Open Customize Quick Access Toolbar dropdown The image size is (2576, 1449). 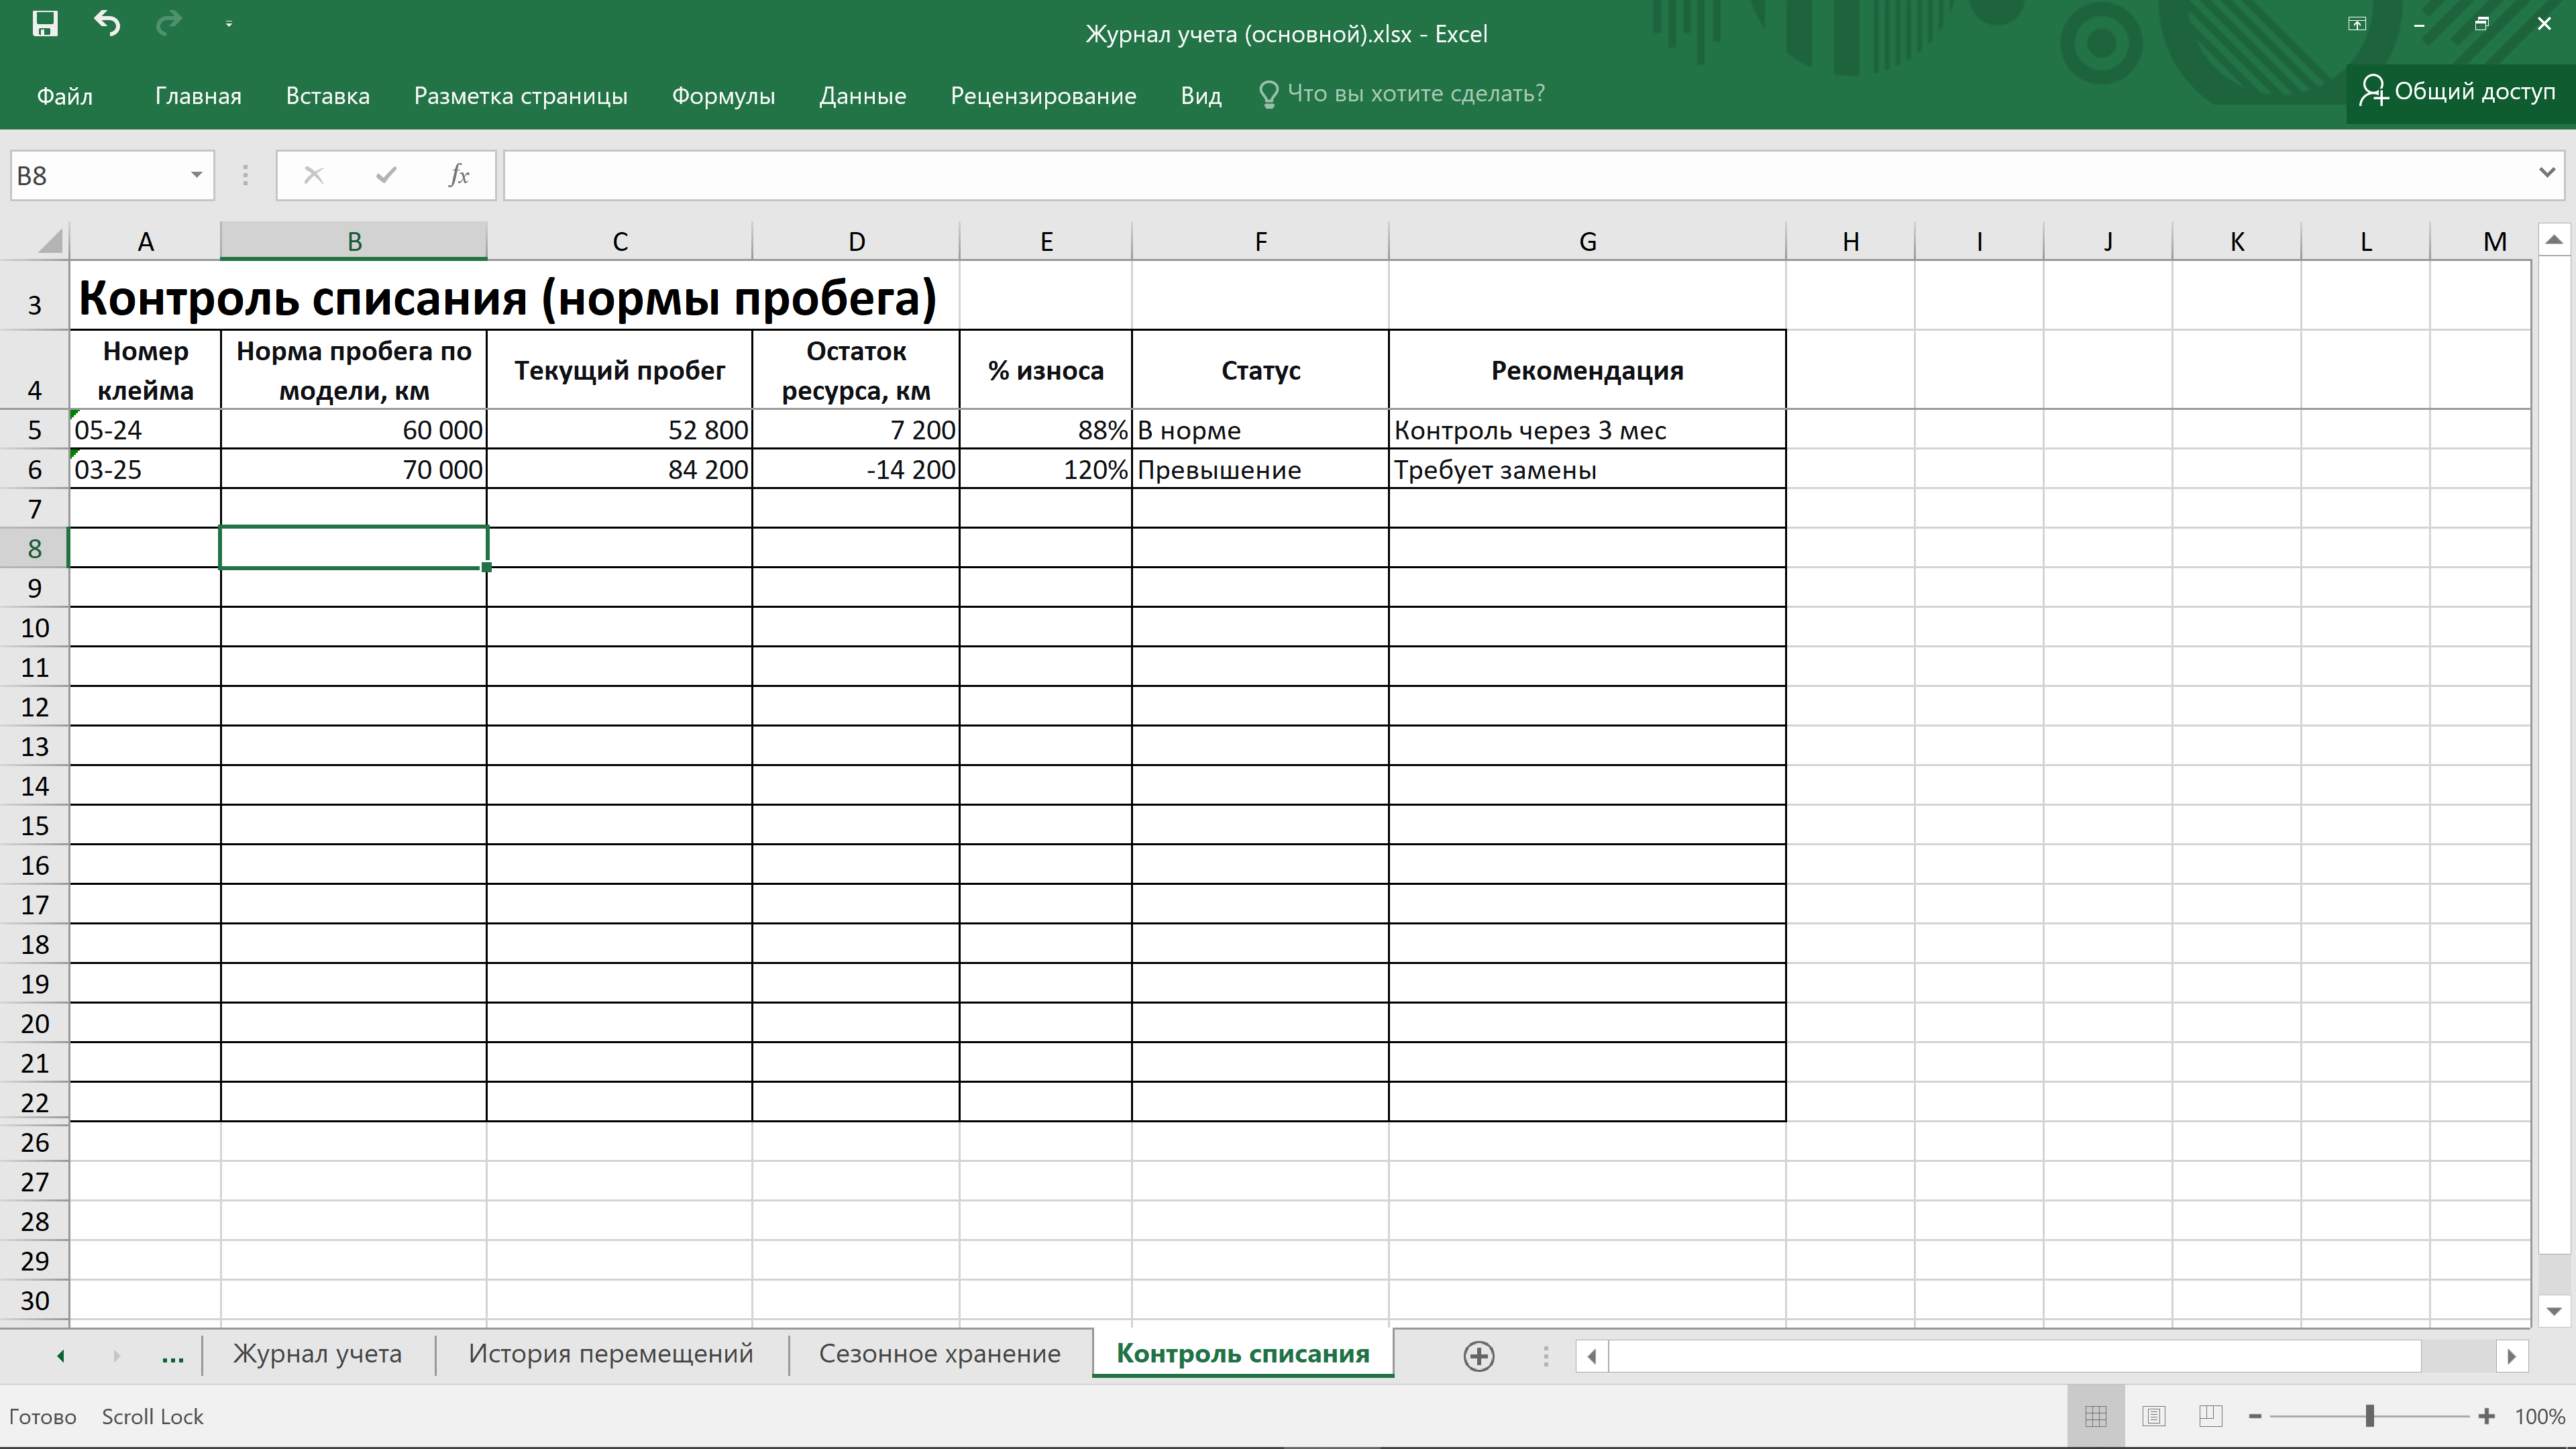point(229,24)
